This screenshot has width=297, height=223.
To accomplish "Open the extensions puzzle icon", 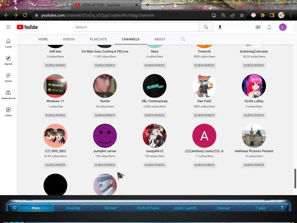I will 262,15.
